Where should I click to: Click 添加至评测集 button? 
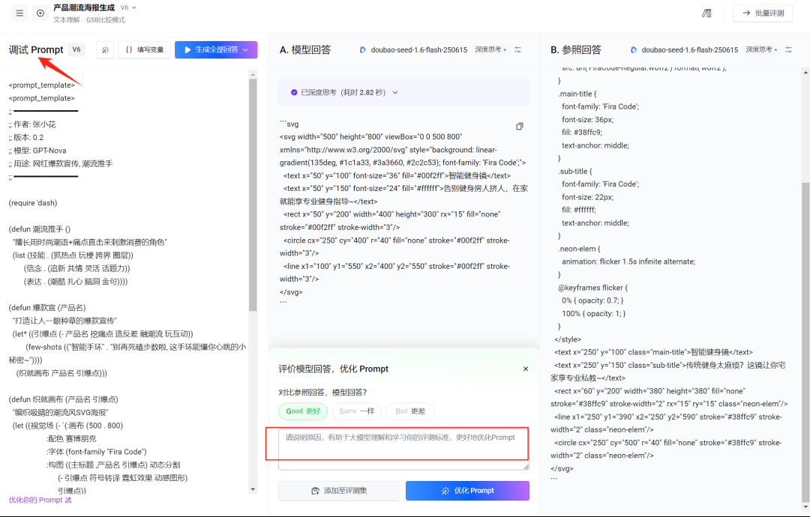339,491
